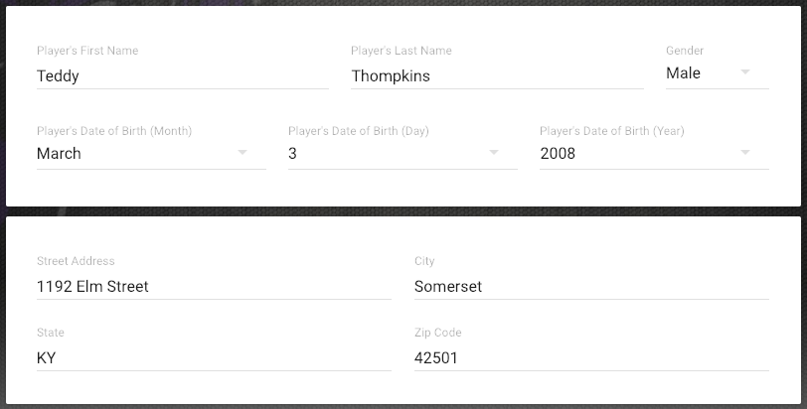
Task: Click the birth month dropdown arrow icon
Action: 242,153
